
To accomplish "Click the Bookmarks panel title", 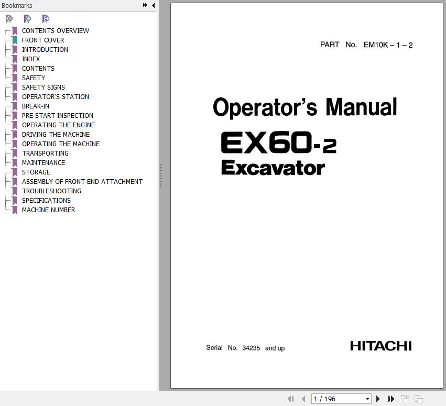I will click(x=17, y=5).
